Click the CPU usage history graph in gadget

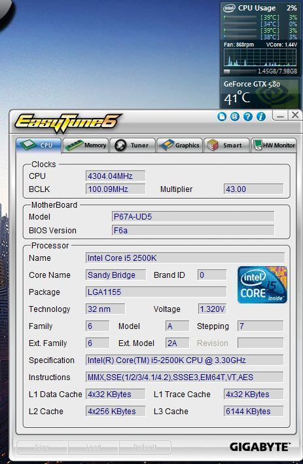point(260,58)
